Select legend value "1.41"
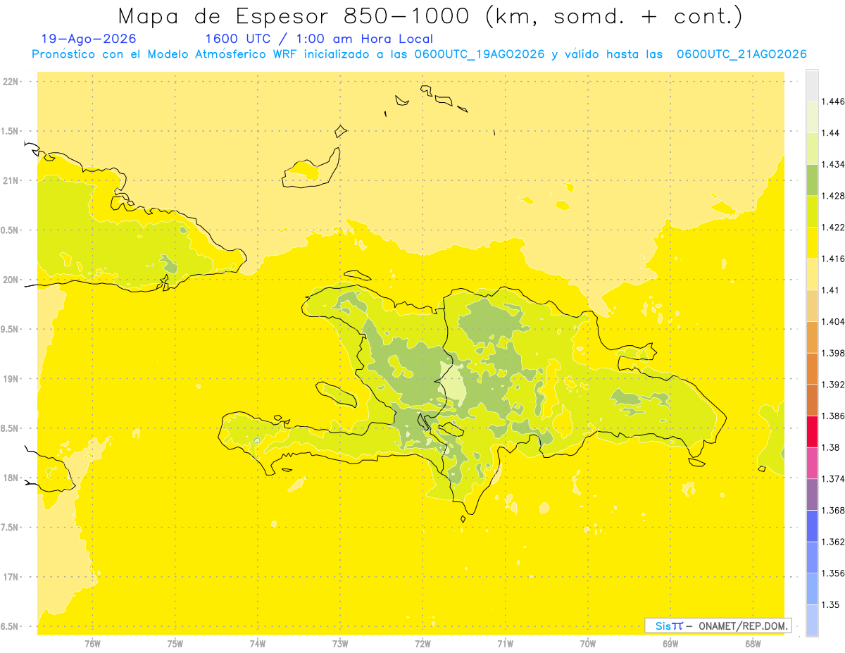 pos(830,290)
